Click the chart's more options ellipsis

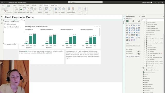(100, 26)
